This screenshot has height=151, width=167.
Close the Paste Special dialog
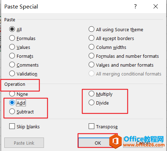coord(156,6)
